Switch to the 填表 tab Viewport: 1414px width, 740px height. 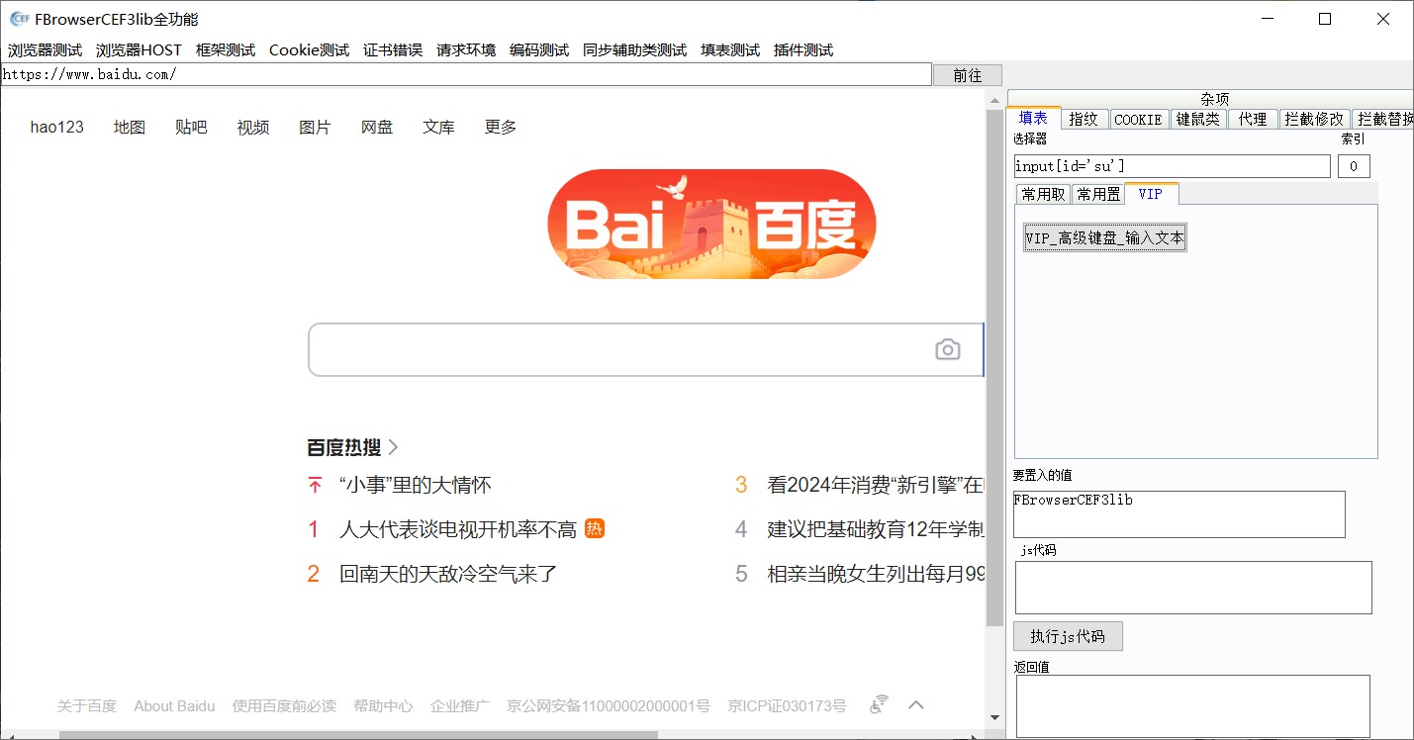pos(1034,118)
